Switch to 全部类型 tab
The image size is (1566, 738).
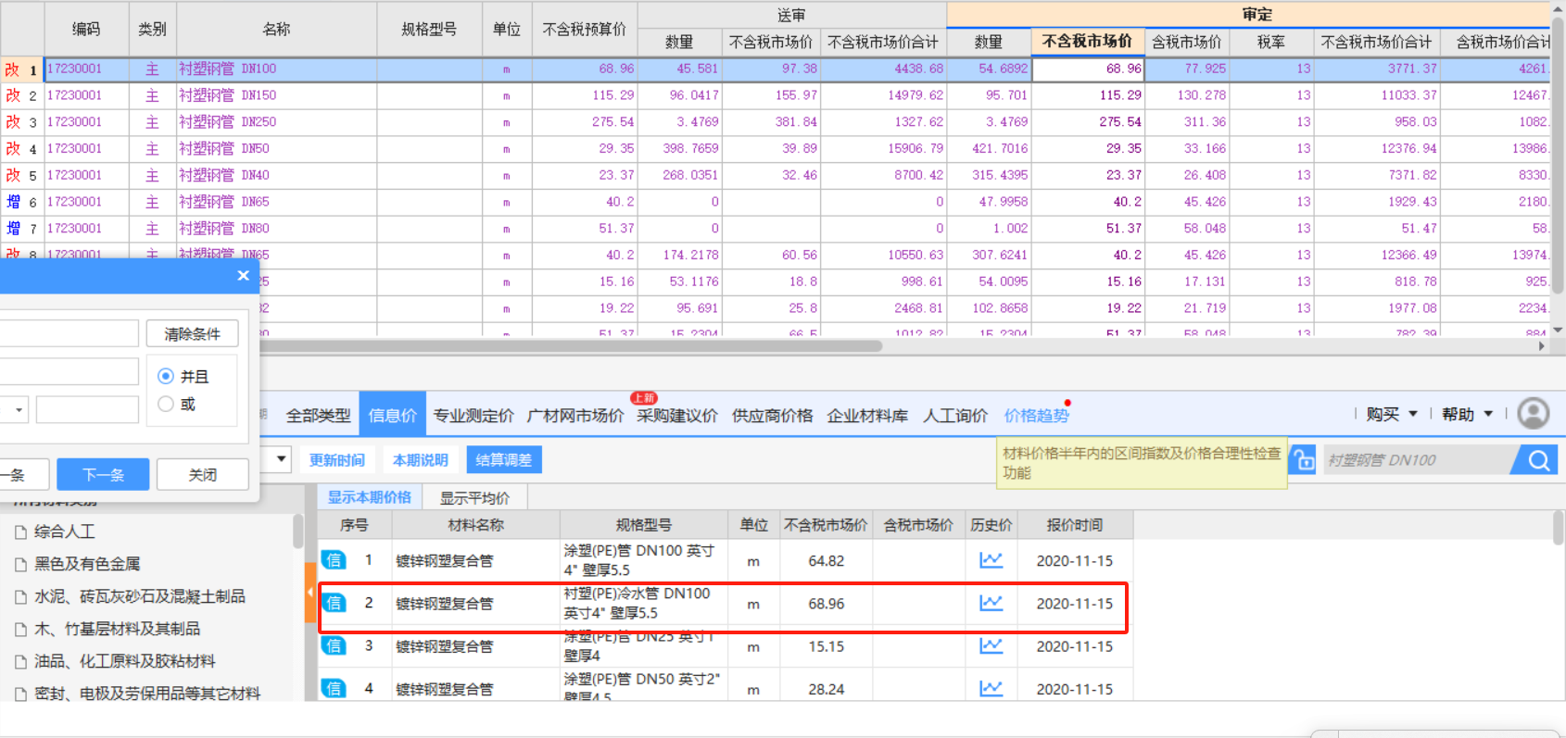tap(319, 416)
